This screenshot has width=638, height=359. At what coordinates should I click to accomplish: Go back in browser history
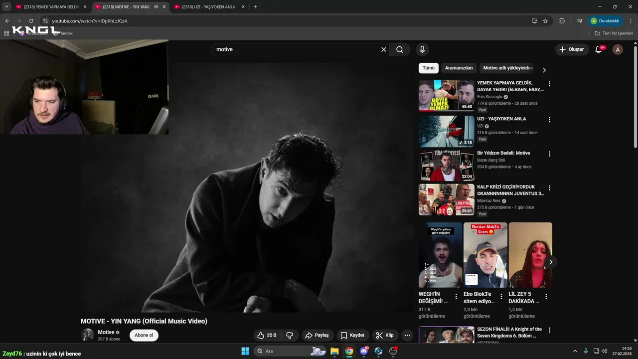pyautogui.click(x=7, y=21)
